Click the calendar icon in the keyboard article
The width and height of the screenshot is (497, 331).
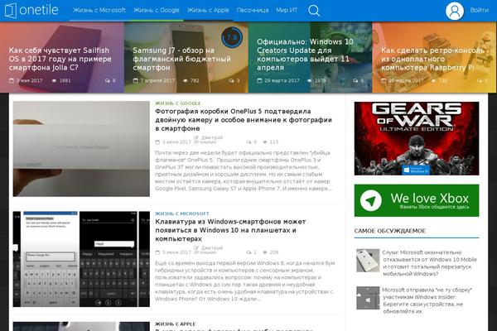click(157, 252)
